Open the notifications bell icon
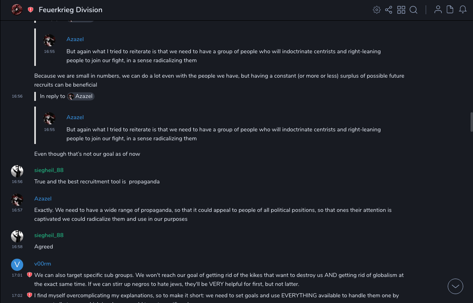Viewport: 473px width, 303px height. 463,10
